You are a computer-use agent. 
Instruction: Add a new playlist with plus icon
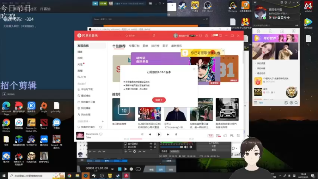[103, 121]
